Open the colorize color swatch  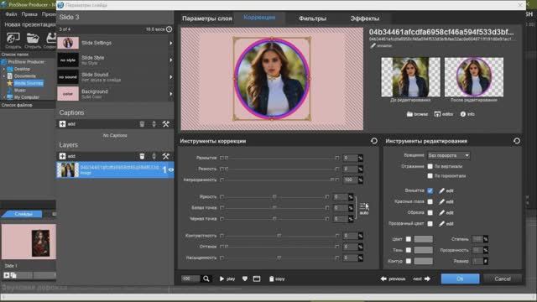pyautogui.click(x=423, y=239)
